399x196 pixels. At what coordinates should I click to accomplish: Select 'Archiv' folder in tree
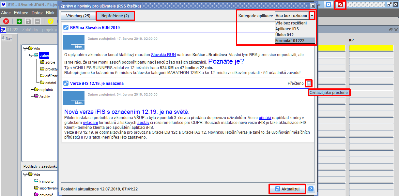point(44,97)
